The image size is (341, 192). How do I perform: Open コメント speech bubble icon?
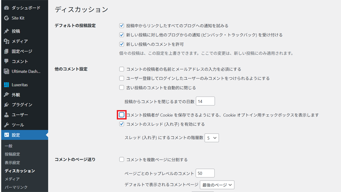tap(6, 61)
